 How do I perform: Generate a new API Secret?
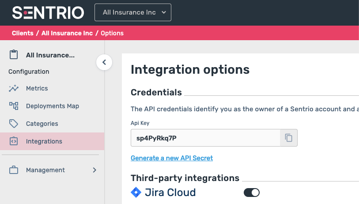pyautogui.click(x=172, y=158)
